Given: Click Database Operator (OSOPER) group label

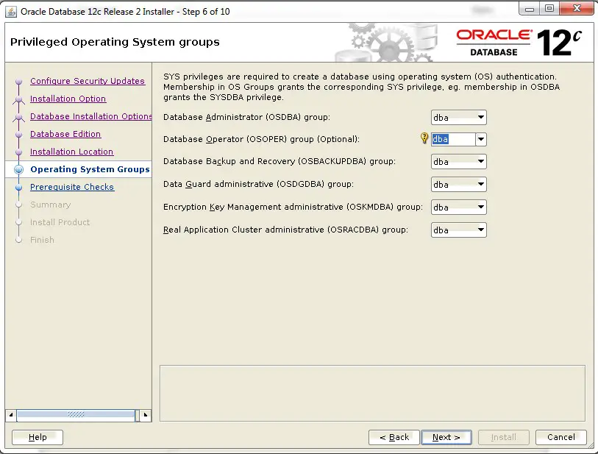Looking at the screenshot, I should pyautogui.click(x=261, y=139).
